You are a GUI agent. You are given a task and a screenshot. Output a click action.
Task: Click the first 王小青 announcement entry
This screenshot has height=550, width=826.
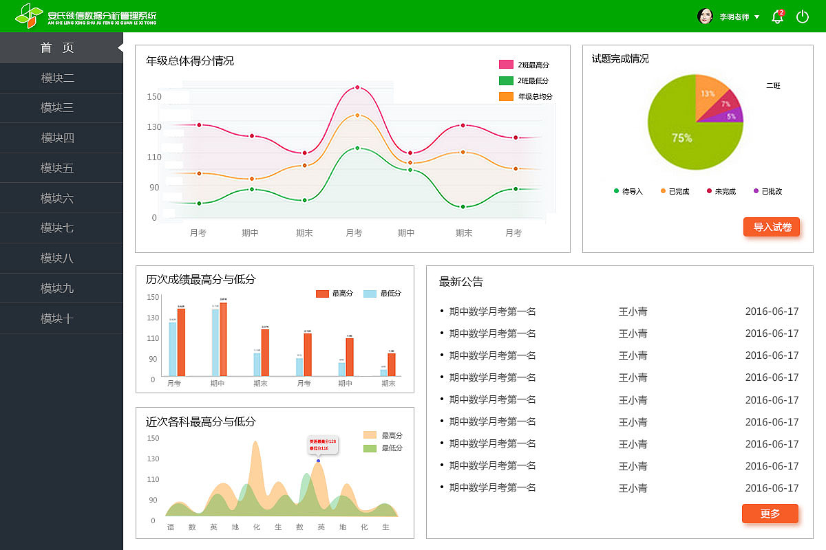(x=633, y=311)
